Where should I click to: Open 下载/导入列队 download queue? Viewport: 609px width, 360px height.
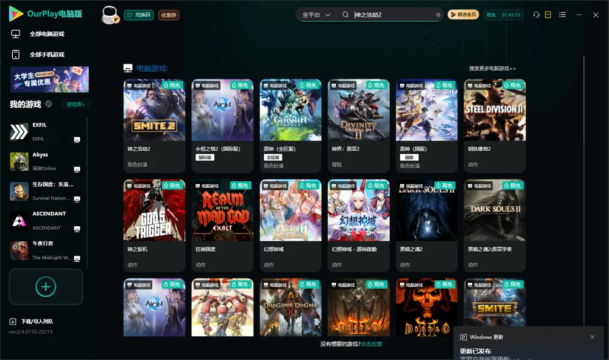(x=32, y=321)
